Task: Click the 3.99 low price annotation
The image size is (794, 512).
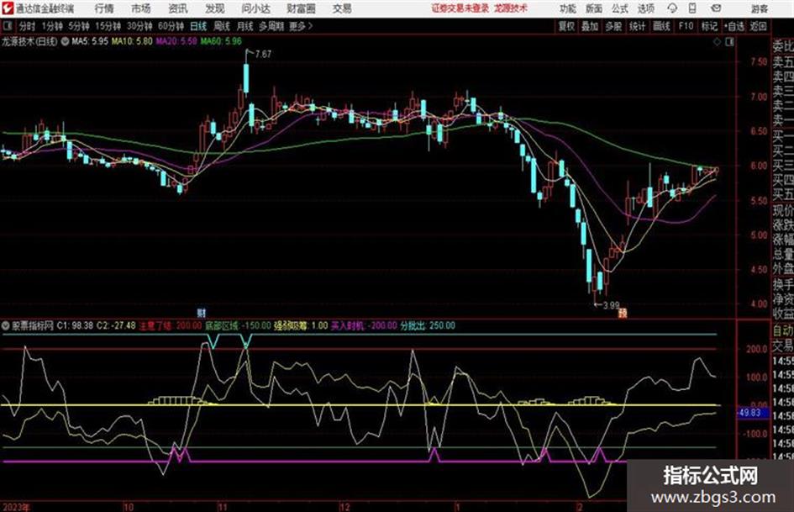Action: click(611, 306)
